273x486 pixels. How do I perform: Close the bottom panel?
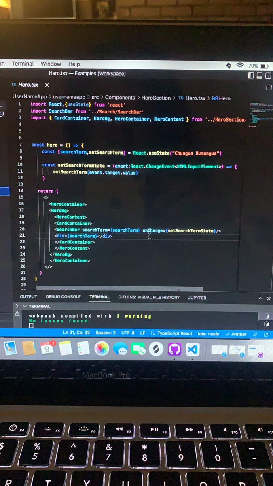[269, 298]
